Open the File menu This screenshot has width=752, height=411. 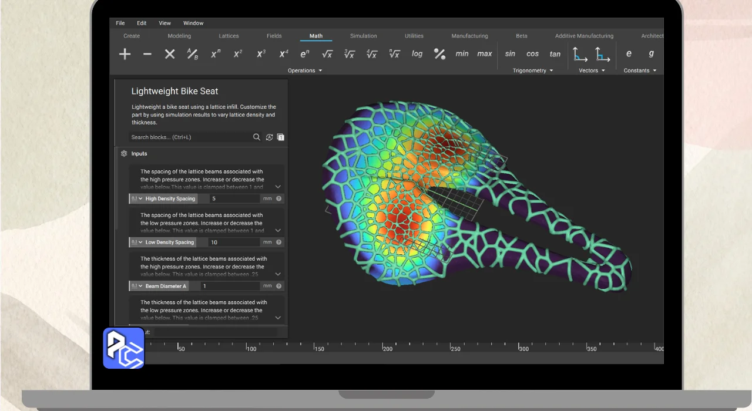(120, 23)
